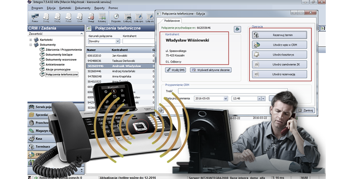Expand the Kartoteki tree node
Image resolution: width=358 pixels, height=179 pixels.
tap(31, 40)
